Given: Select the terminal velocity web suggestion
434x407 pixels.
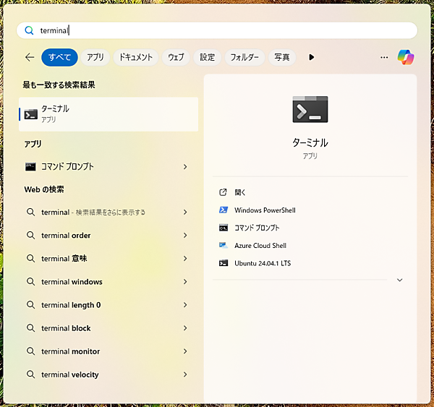Looking at the screenshot, I should (x=70, y=374).
